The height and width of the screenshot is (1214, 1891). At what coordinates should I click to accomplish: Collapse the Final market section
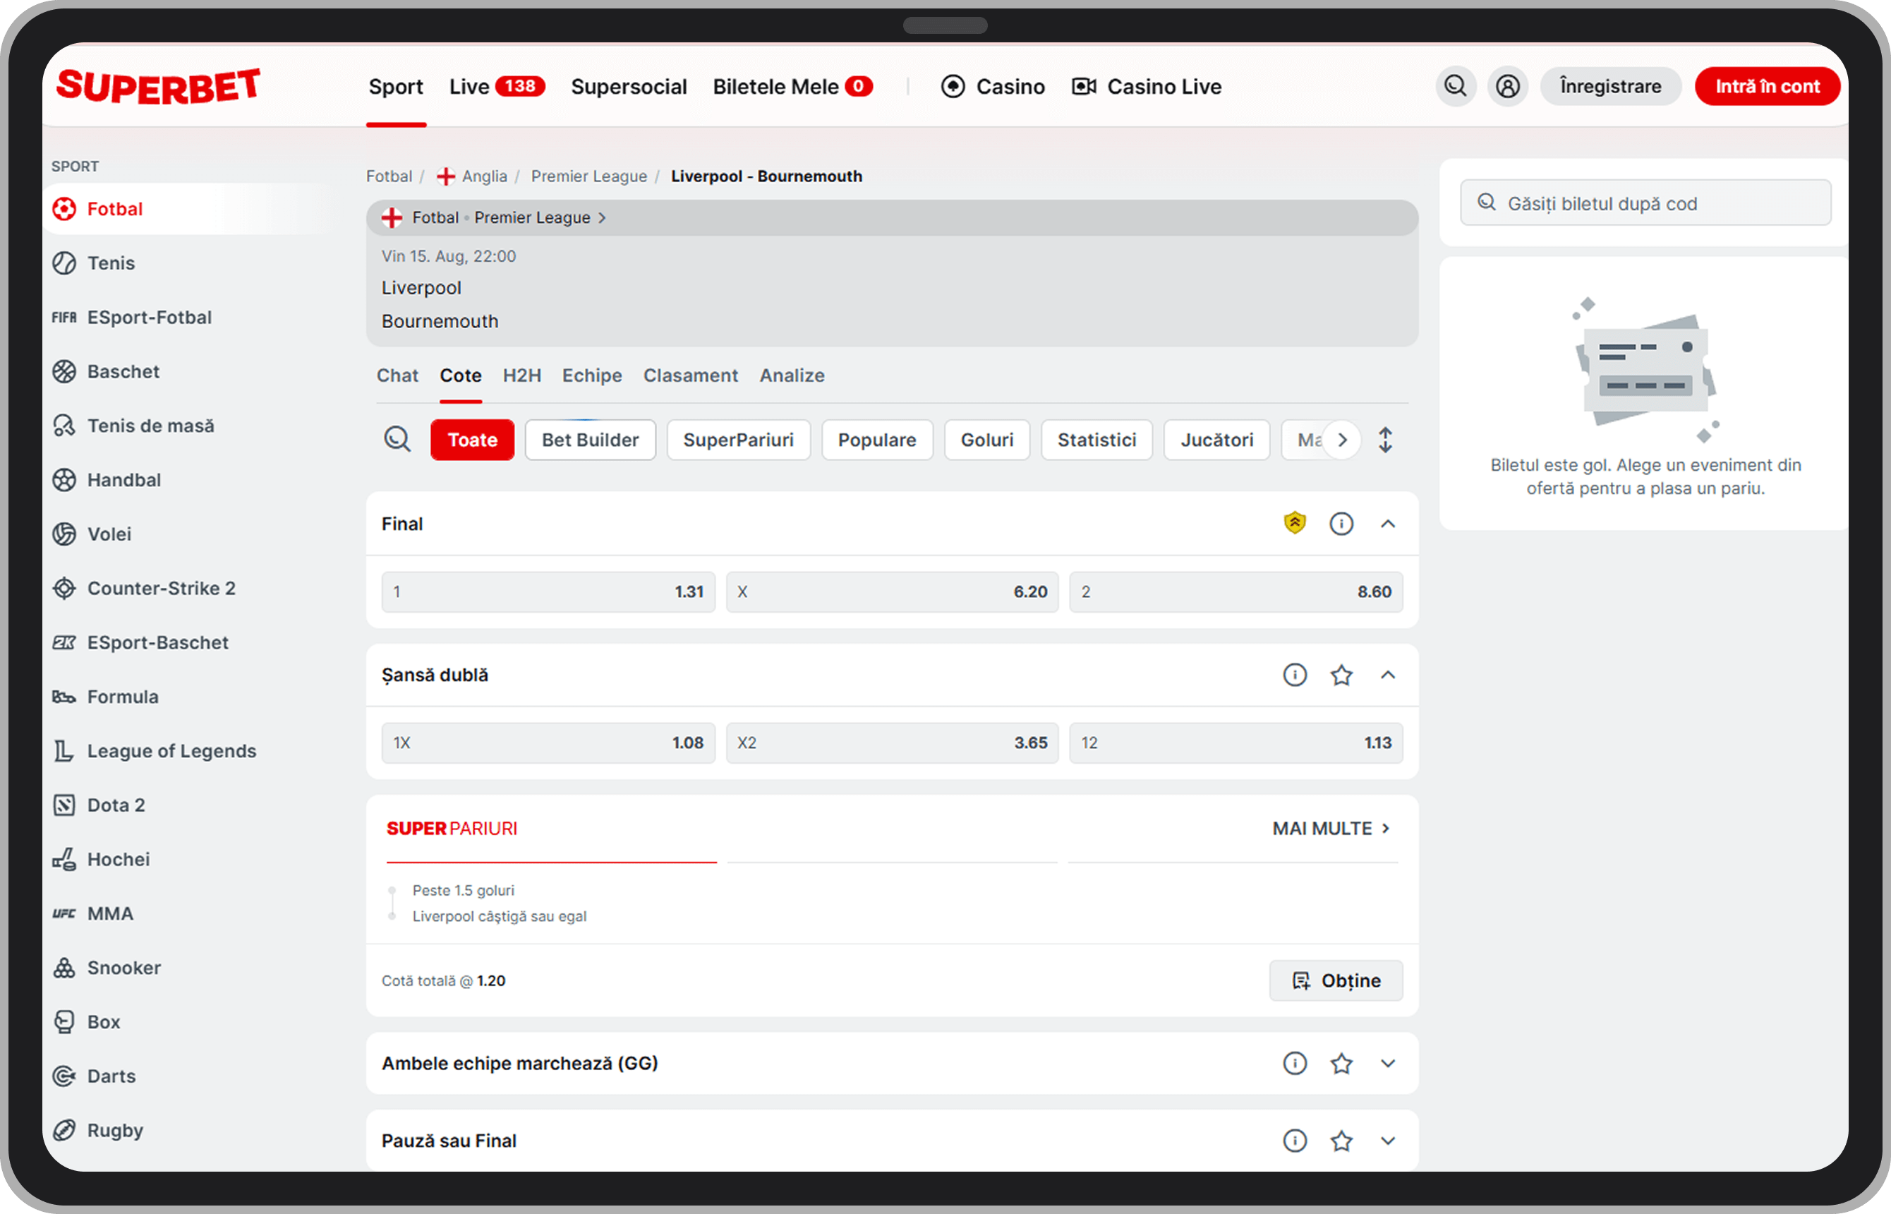coord(1387,524)
